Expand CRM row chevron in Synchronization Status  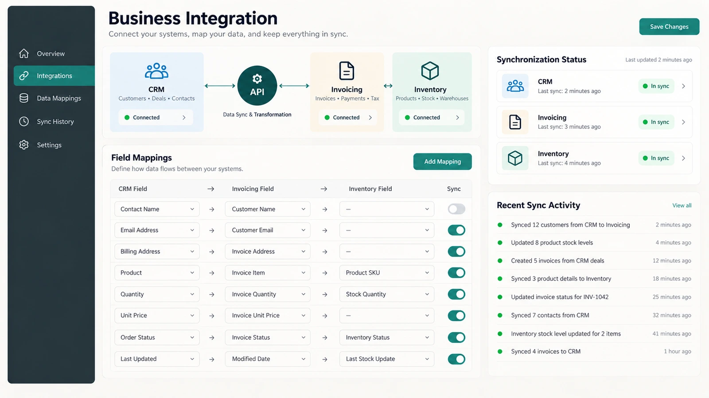click(x=683, y=86)
